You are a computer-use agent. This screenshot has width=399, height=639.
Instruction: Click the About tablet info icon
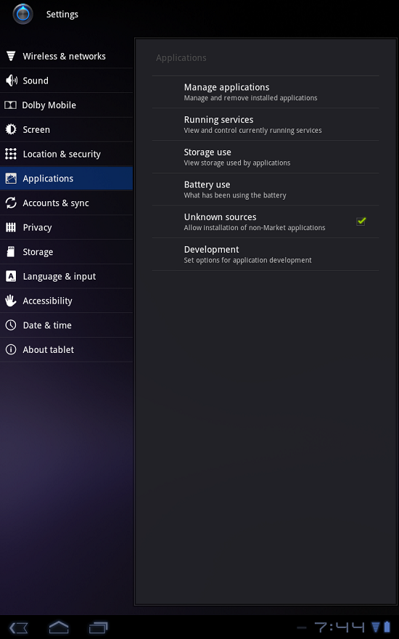[11, 349]
